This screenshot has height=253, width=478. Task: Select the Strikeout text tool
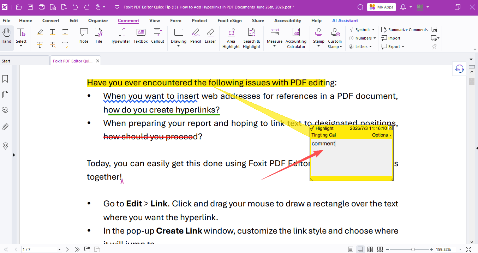40,45
